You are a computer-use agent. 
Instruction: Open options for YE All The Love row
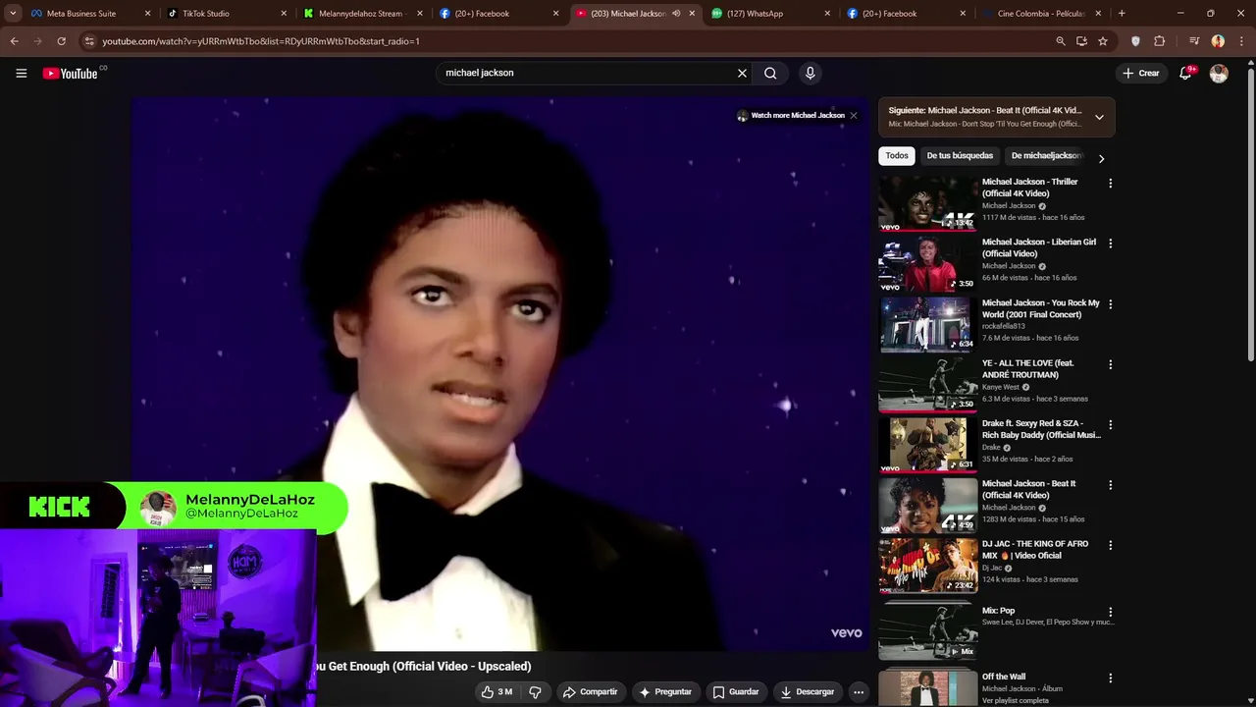[1110, 364]
